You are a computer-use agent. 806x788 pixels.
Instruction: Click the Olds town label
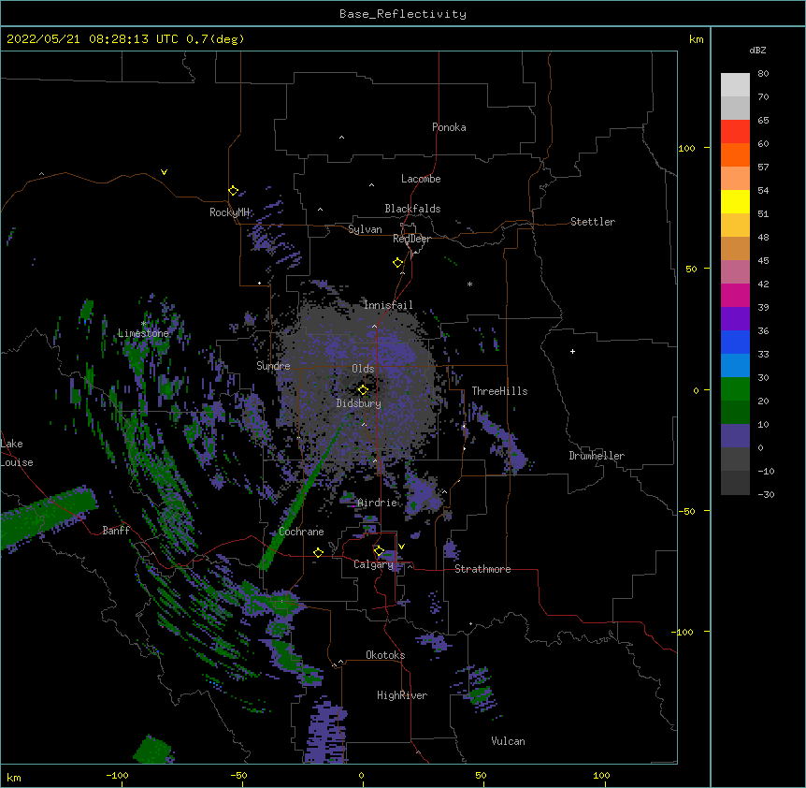click(363, 369)
